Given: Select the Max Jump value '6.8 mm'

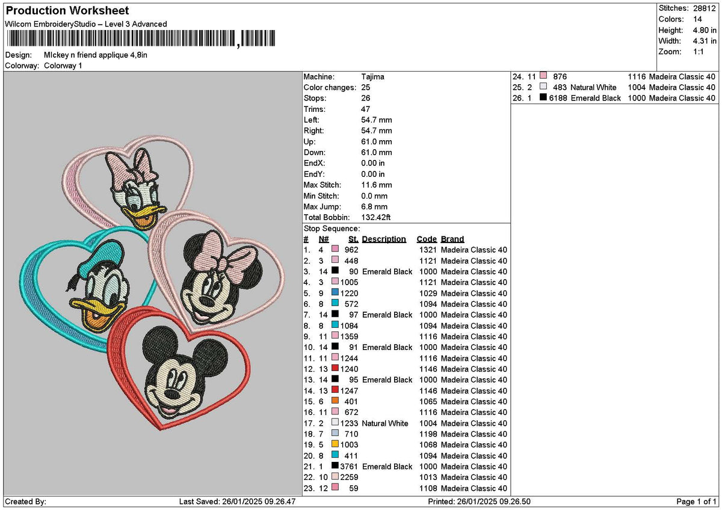Looking at the screenshot, I should [374, 206].
